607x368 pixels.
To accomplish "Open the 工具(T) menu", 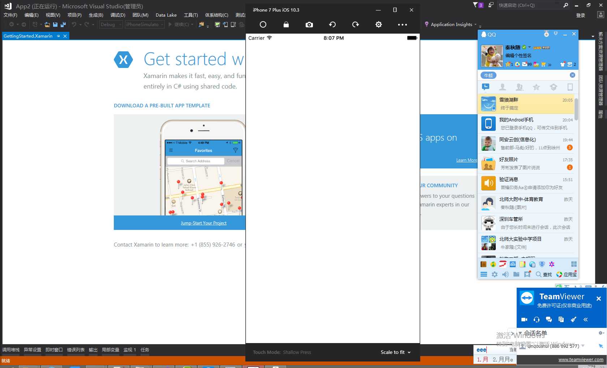I will pyautogui.click(x=191, y=15).
